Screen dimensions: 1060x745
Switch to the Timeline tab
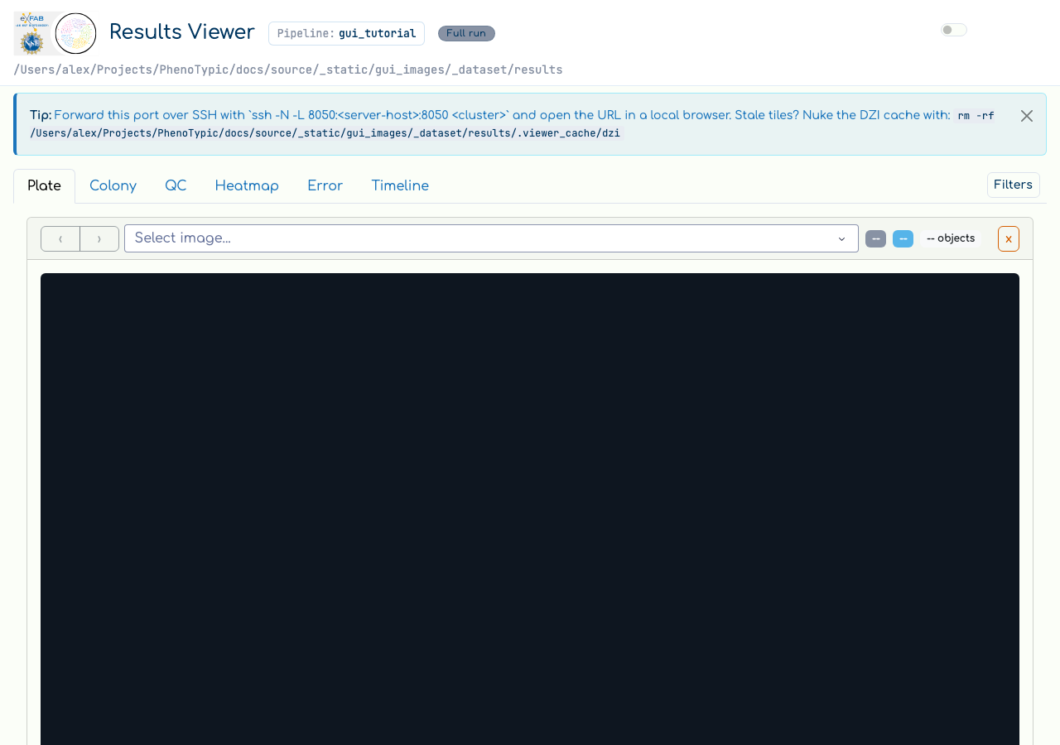(x=400, y=185)
